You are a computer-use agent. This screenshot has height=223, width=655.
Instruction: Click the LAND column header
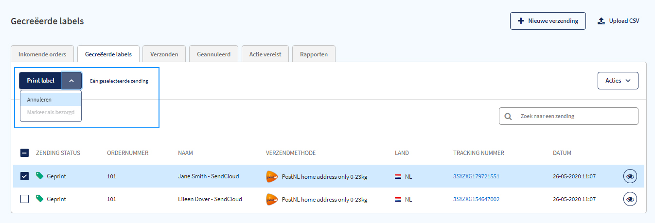(402, 153)
